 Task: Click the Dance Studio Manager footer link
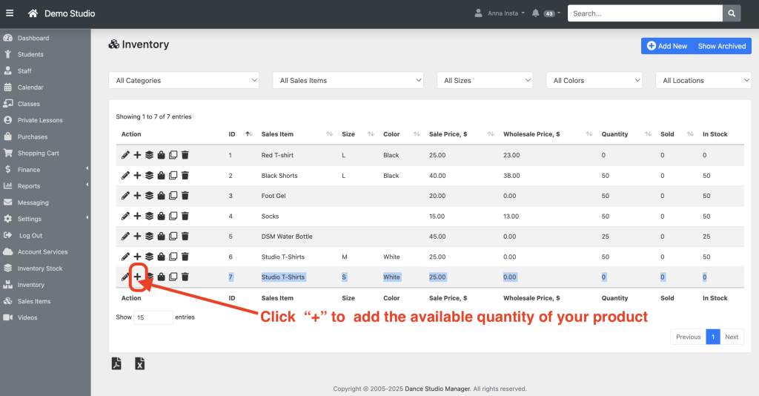tap(437, 389)
